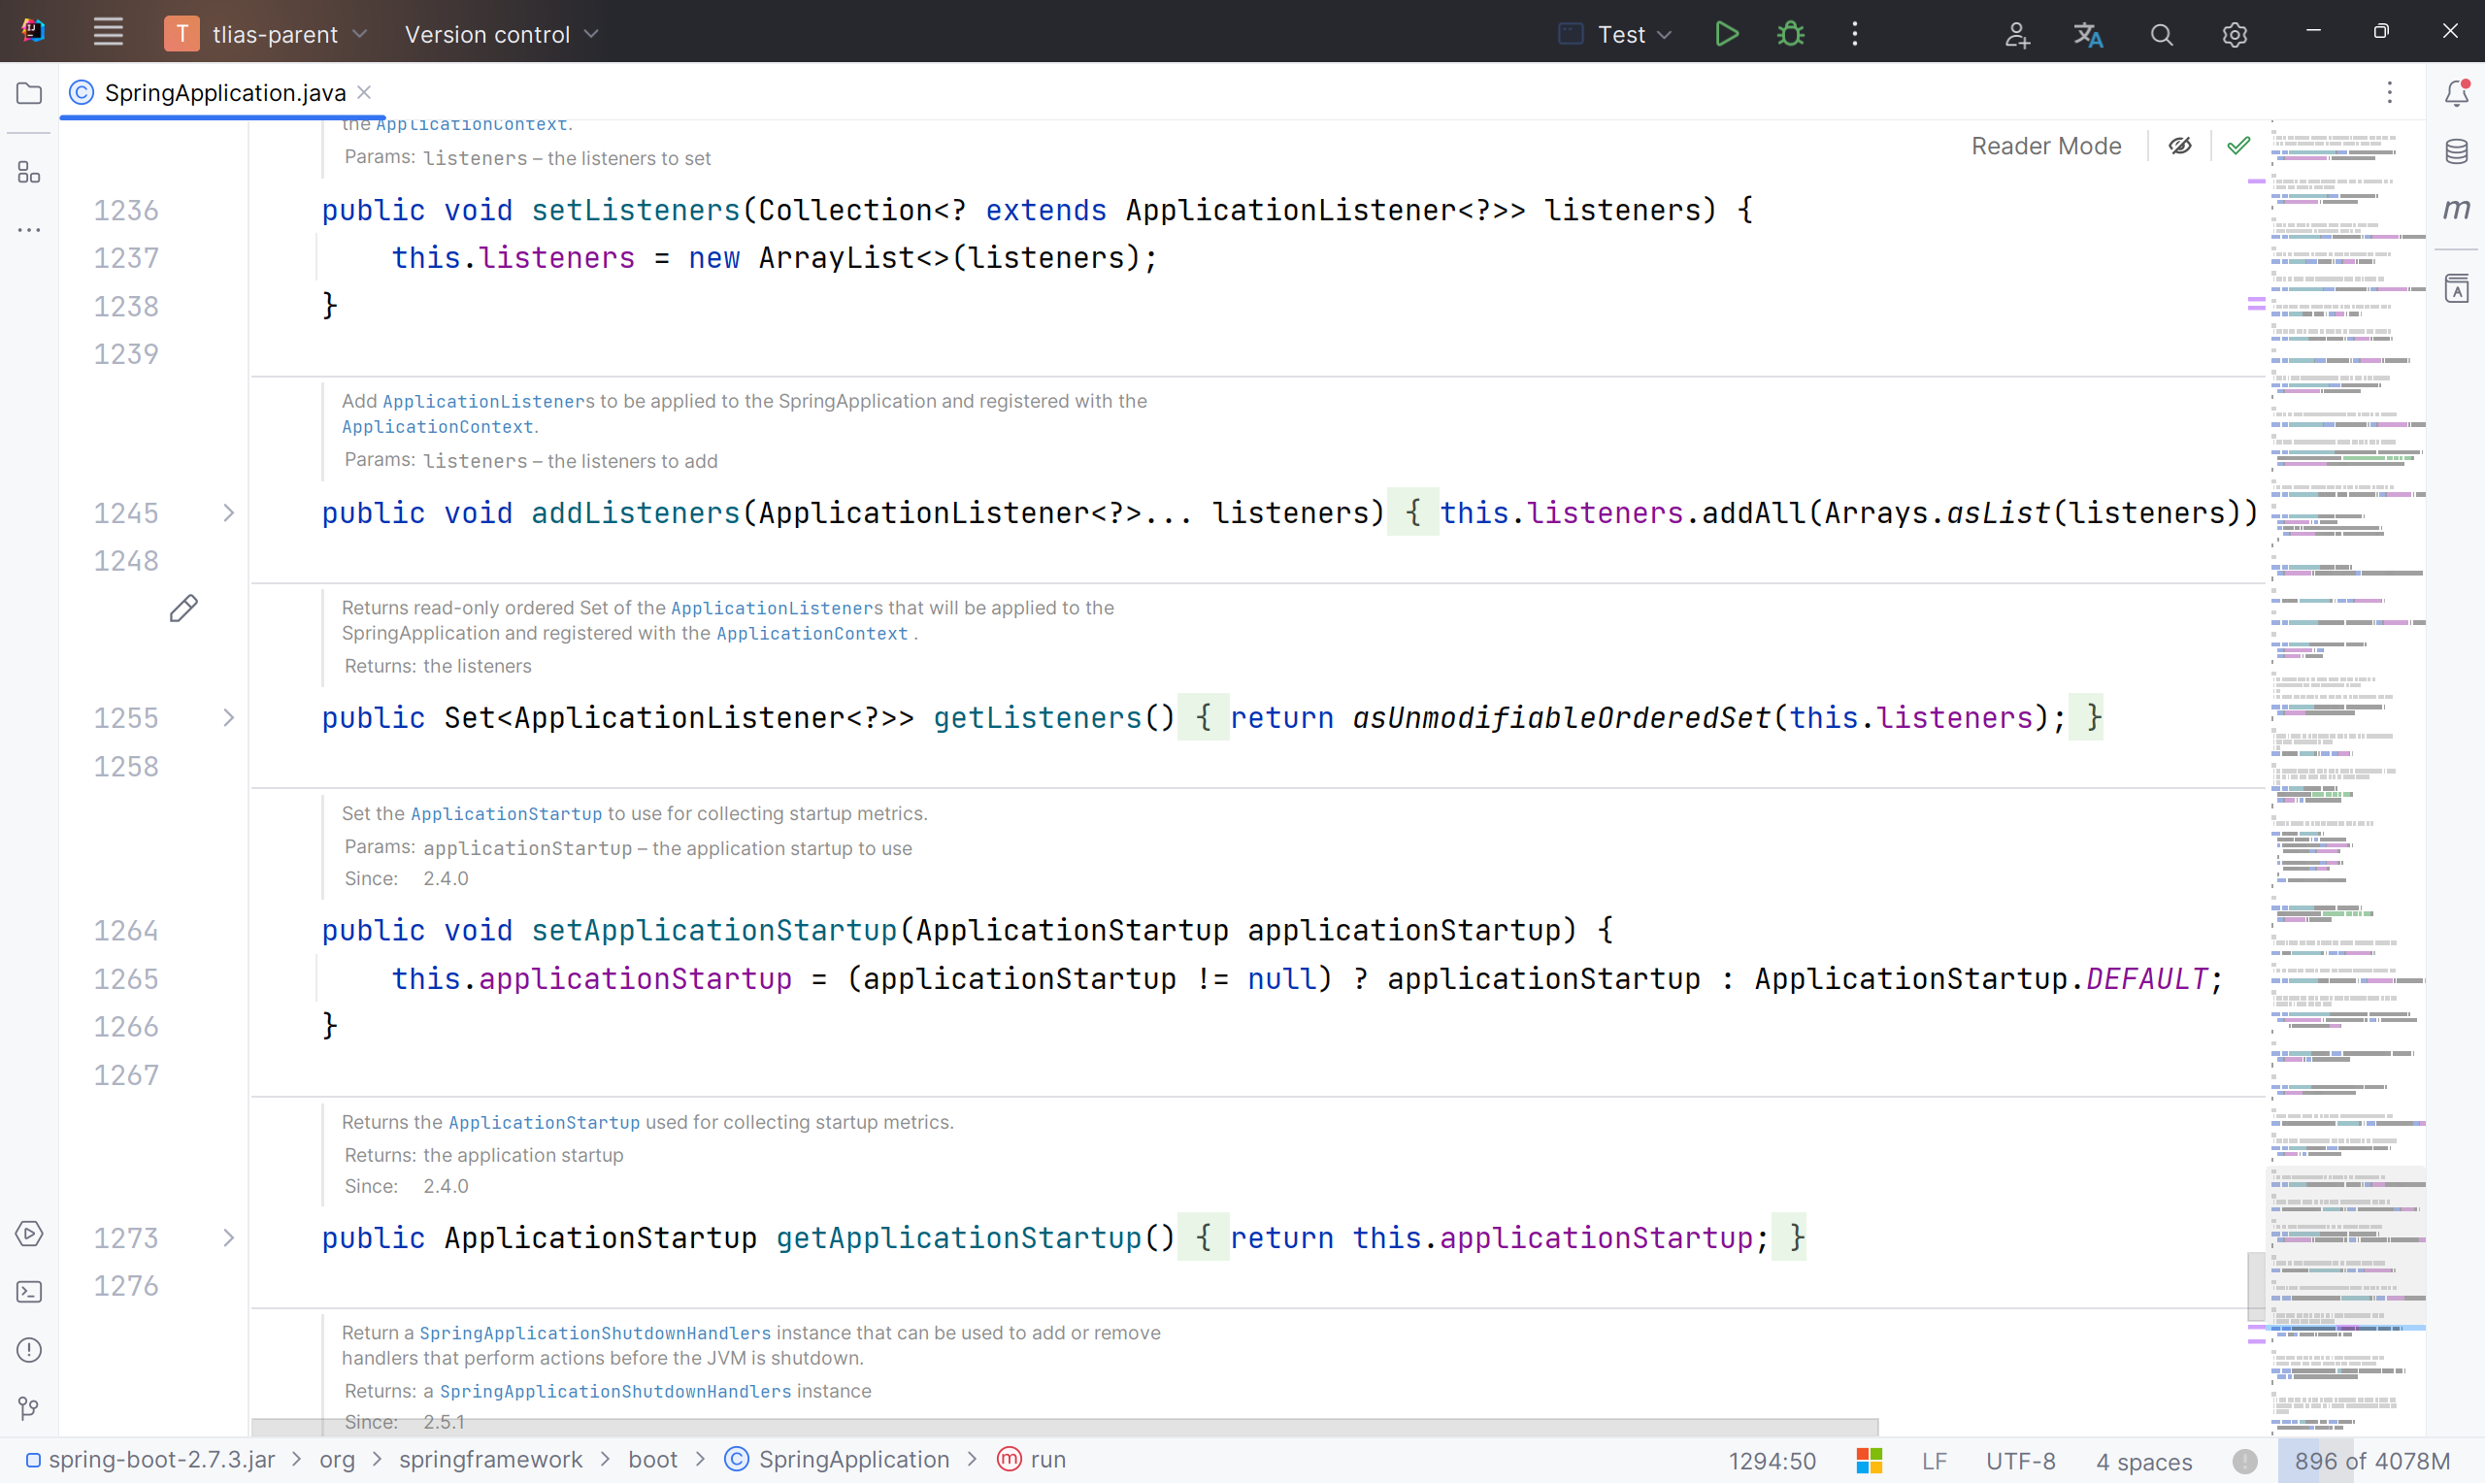2485x1483 pixels.
Task: Open the Notifications bell
Action: tap(2457, 93)
